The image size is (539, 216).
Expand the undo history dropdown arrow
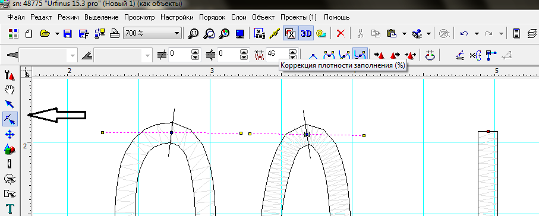click(477, 34)
